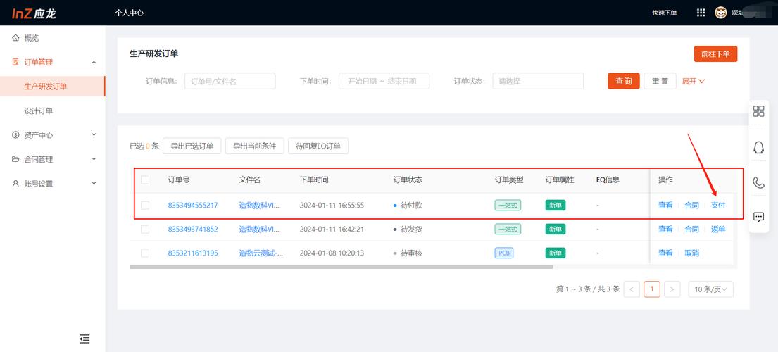Collapse sidebar with the menu-fold icon
The height and width of the screenshot is (352, 778).
coord(85,339)
